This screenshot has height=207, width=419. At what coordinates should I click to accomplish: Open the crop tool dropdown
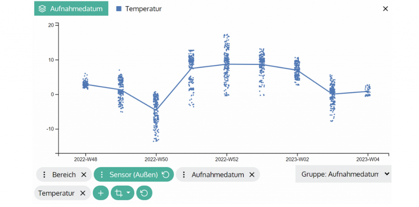tap(122, 193)
